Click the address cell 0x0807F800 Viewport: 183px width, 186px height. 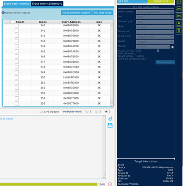pos(71,103)
